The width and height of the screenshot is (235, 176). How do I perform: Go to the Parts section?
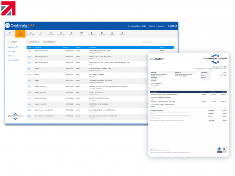(81, 34)
